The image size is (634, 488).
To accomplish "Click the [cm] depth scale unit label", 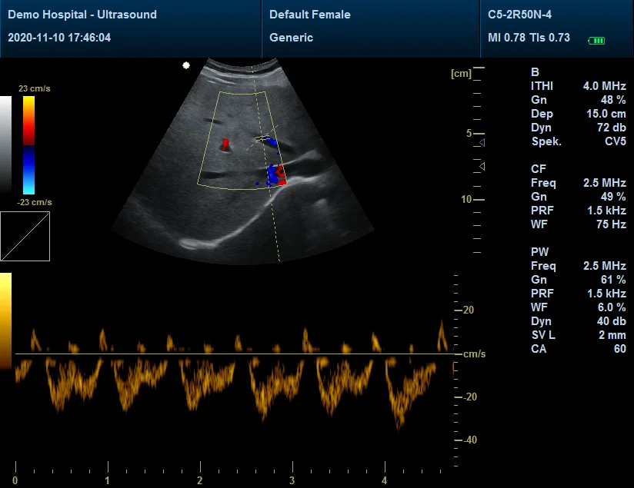I will coord(461,74).
